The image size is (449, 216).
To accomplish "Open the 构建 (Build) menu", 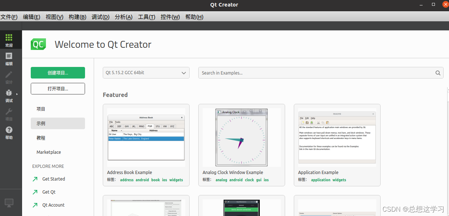I will click(77, 17).
